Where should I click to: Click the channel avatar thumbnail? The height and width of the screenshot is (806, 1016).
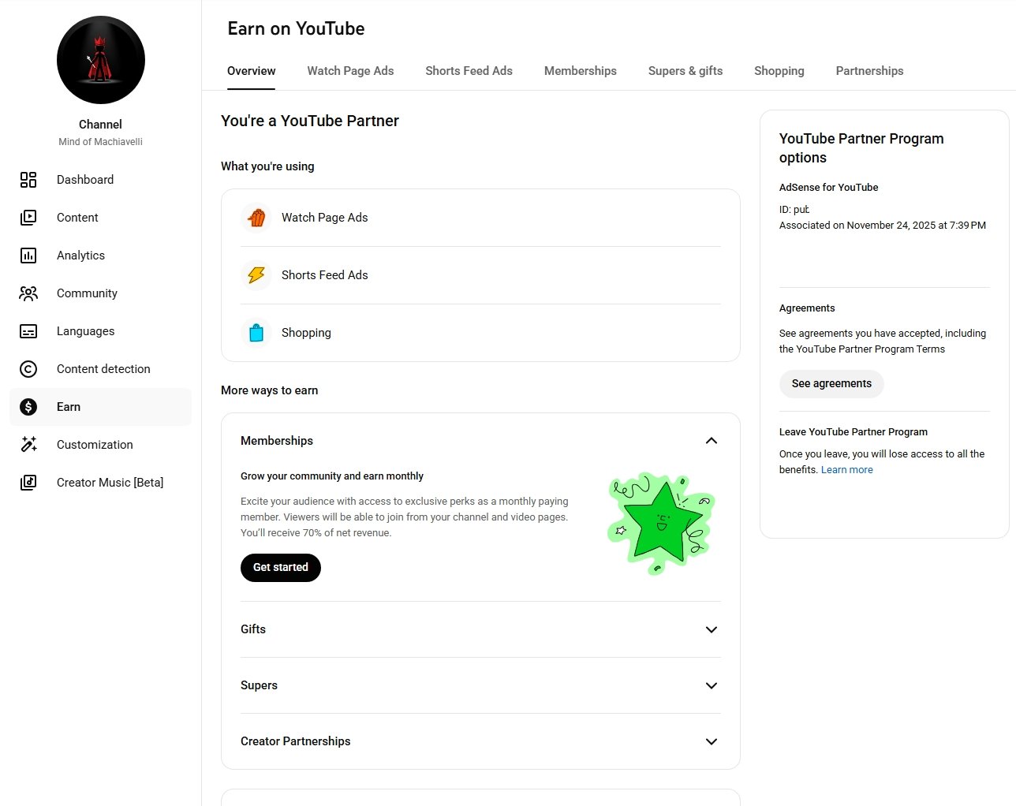click(101, 60)
